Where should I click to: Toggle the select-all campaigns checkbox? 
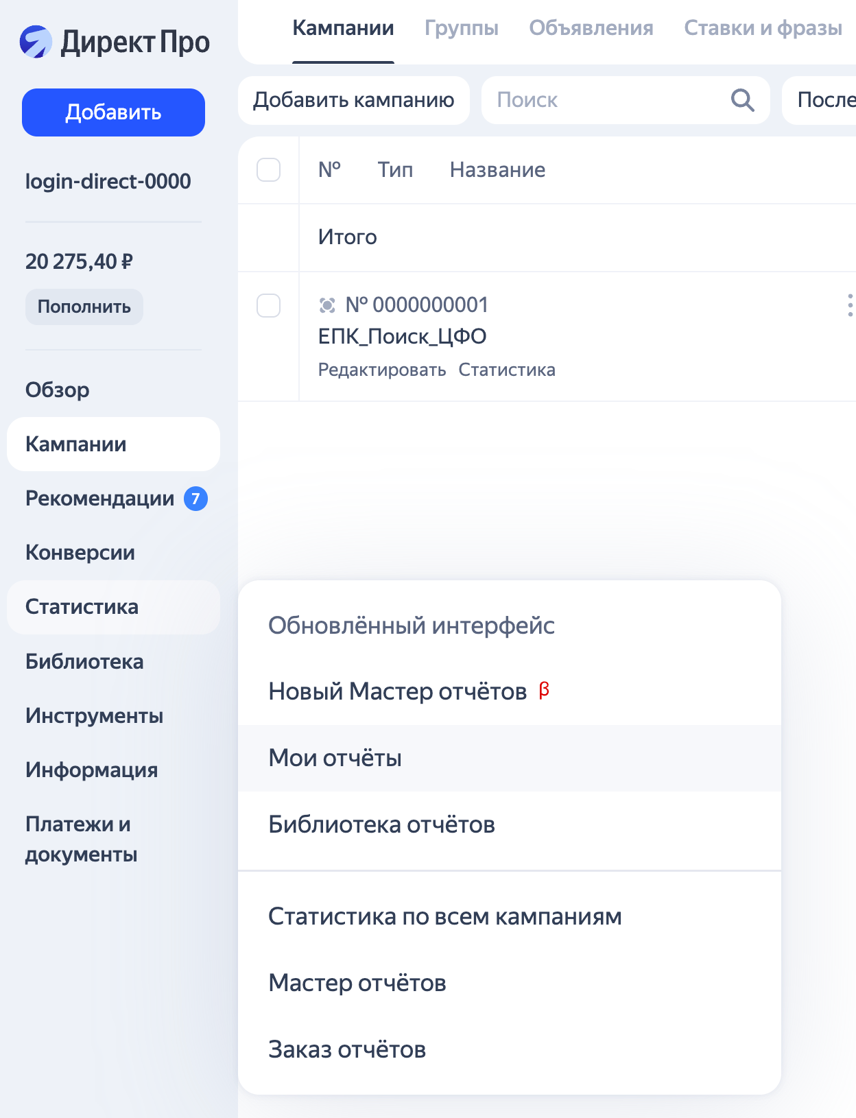[268, 170]
